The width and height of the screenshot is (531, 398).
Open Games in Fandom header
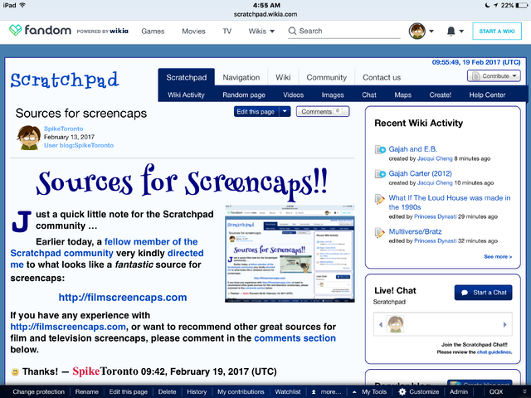point(153,32)
